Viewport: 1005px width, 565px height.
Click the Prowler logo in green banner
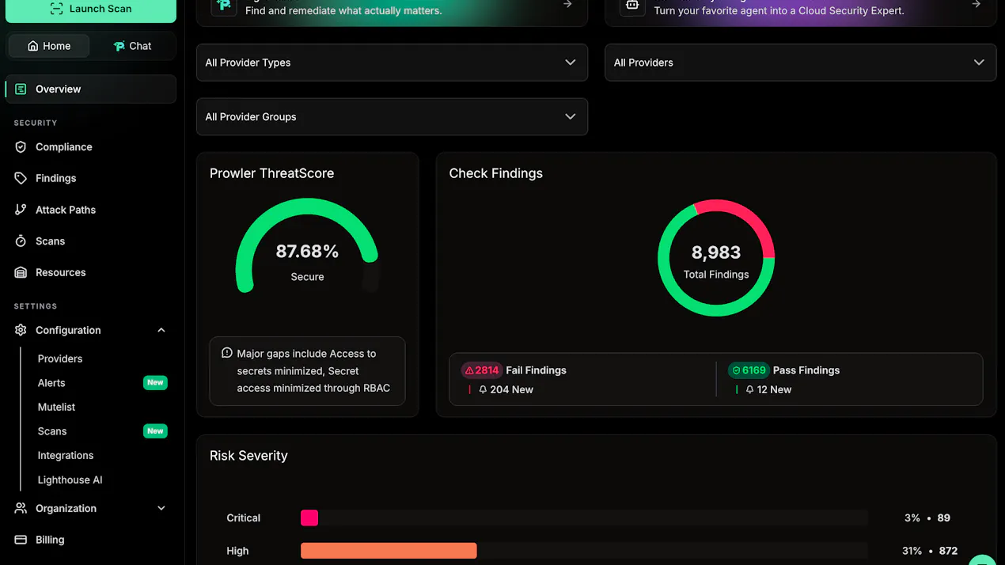224,6
